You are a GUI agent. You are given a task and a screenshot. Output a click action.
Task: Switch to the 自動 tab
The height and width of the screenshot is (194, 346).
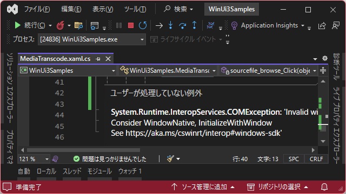click(x=24, y=171)
